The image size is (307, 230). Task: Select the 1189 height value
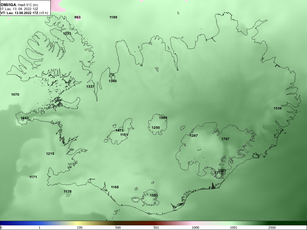(113, 17)
